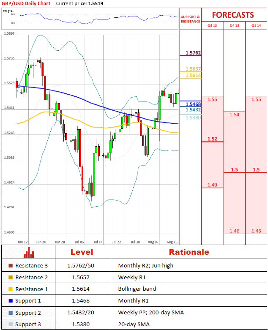Select the Q3 13 forecast column header
Image resolution: width=268 pixels, height=330 pixels.
tap(212, 25)
